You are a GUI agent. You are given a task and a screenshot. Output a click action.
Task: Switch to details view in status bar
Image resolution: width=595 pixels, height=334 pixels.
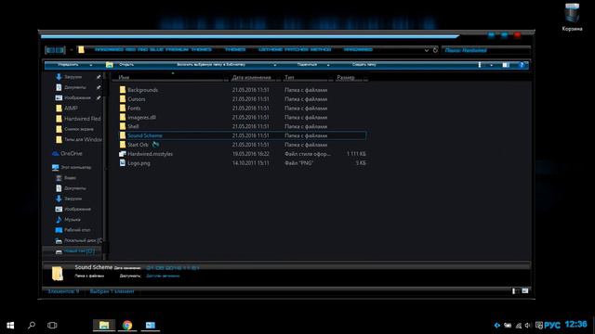[515, 290]
